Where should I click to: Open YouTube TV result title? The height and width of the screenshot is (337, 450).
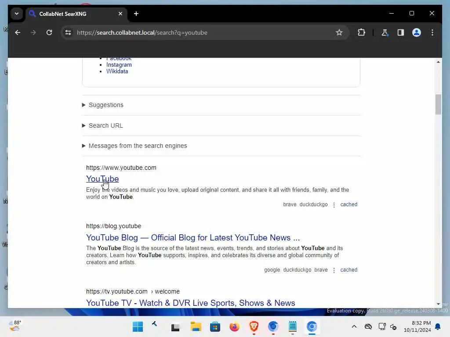pos(191,303)
